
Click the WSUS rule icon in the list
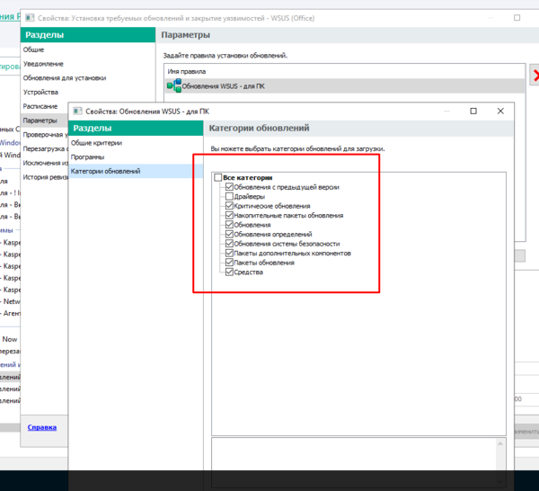tap(173, 85)
